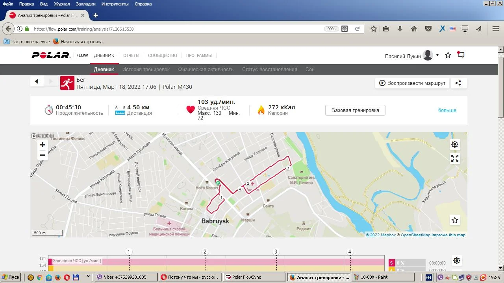The width and height of the screenshot is (504, 283).
Task: Zoom out on the route map
Action: pos(43,155)
